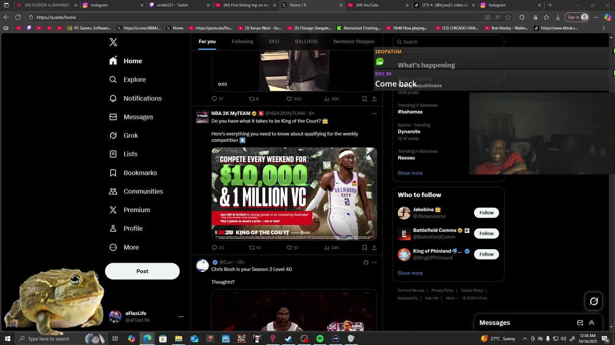This screenshot has height=345, width=615.
Task: Open the Windows Start menu
Action: pyautogui.click(x=7, y=339)
